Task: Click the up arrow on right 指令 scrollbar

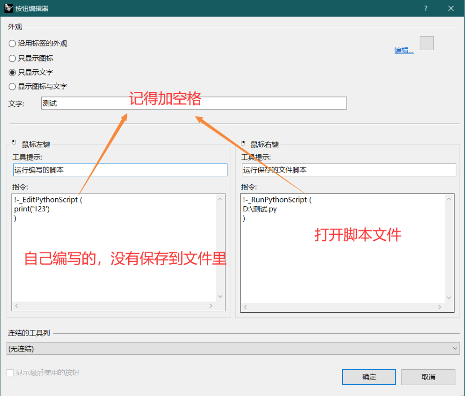Action: [x=449, y=198]
